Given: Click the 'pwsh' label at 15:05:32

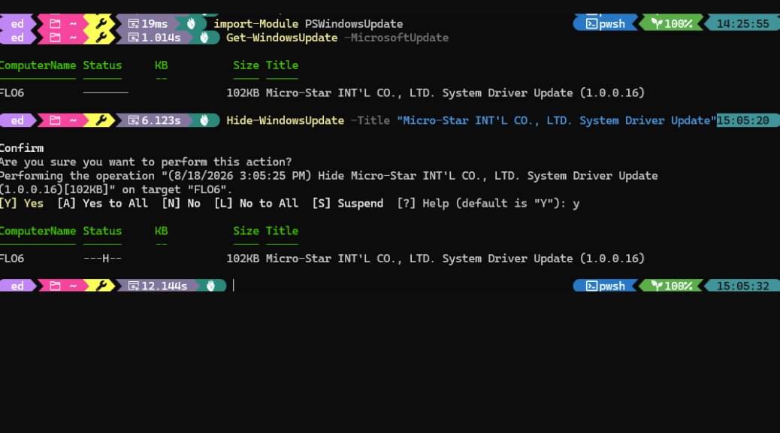Looking at the screenshot, I should (x=612, y=286).
